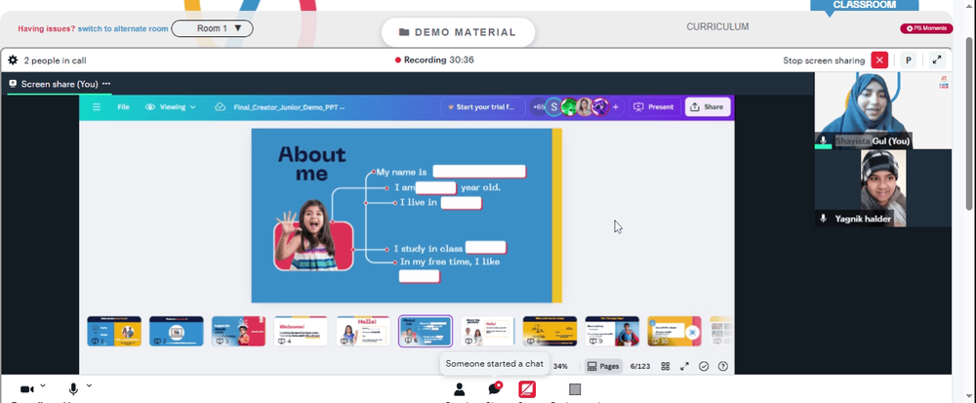Click the red stop screen sharing X
Image resolution: width=976 pixels, height=403 pixels.
click(x=879, y=60)
